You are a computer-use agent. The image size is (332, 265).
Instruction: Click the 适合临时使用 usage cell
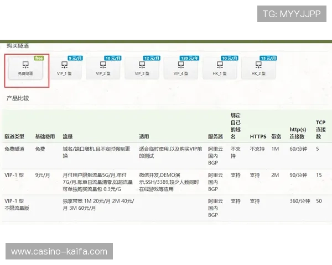click(x=170, y=152)
